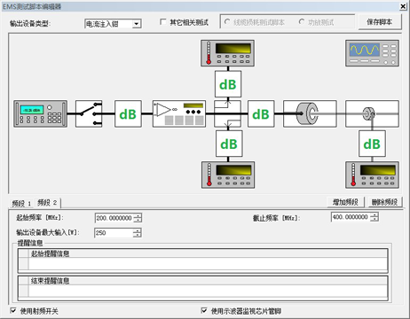Click the dB block under the monitoring probe

372,144
